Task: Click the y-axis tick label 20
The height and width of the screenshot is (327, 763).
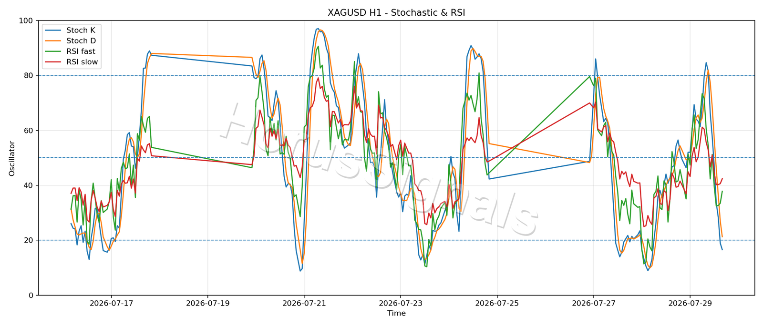Action: point(29,240)
